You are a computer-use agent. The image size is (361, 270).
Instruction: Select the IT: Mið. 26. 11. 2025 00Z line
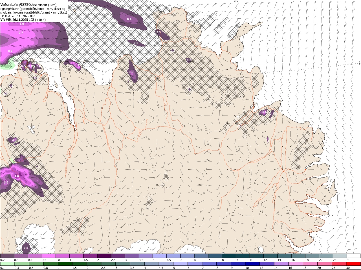pyautogui.click(x=18, y=16)
